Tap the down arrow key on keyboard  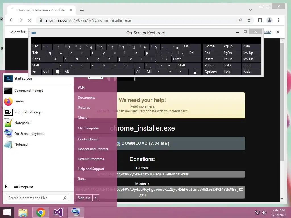point(169,72)
